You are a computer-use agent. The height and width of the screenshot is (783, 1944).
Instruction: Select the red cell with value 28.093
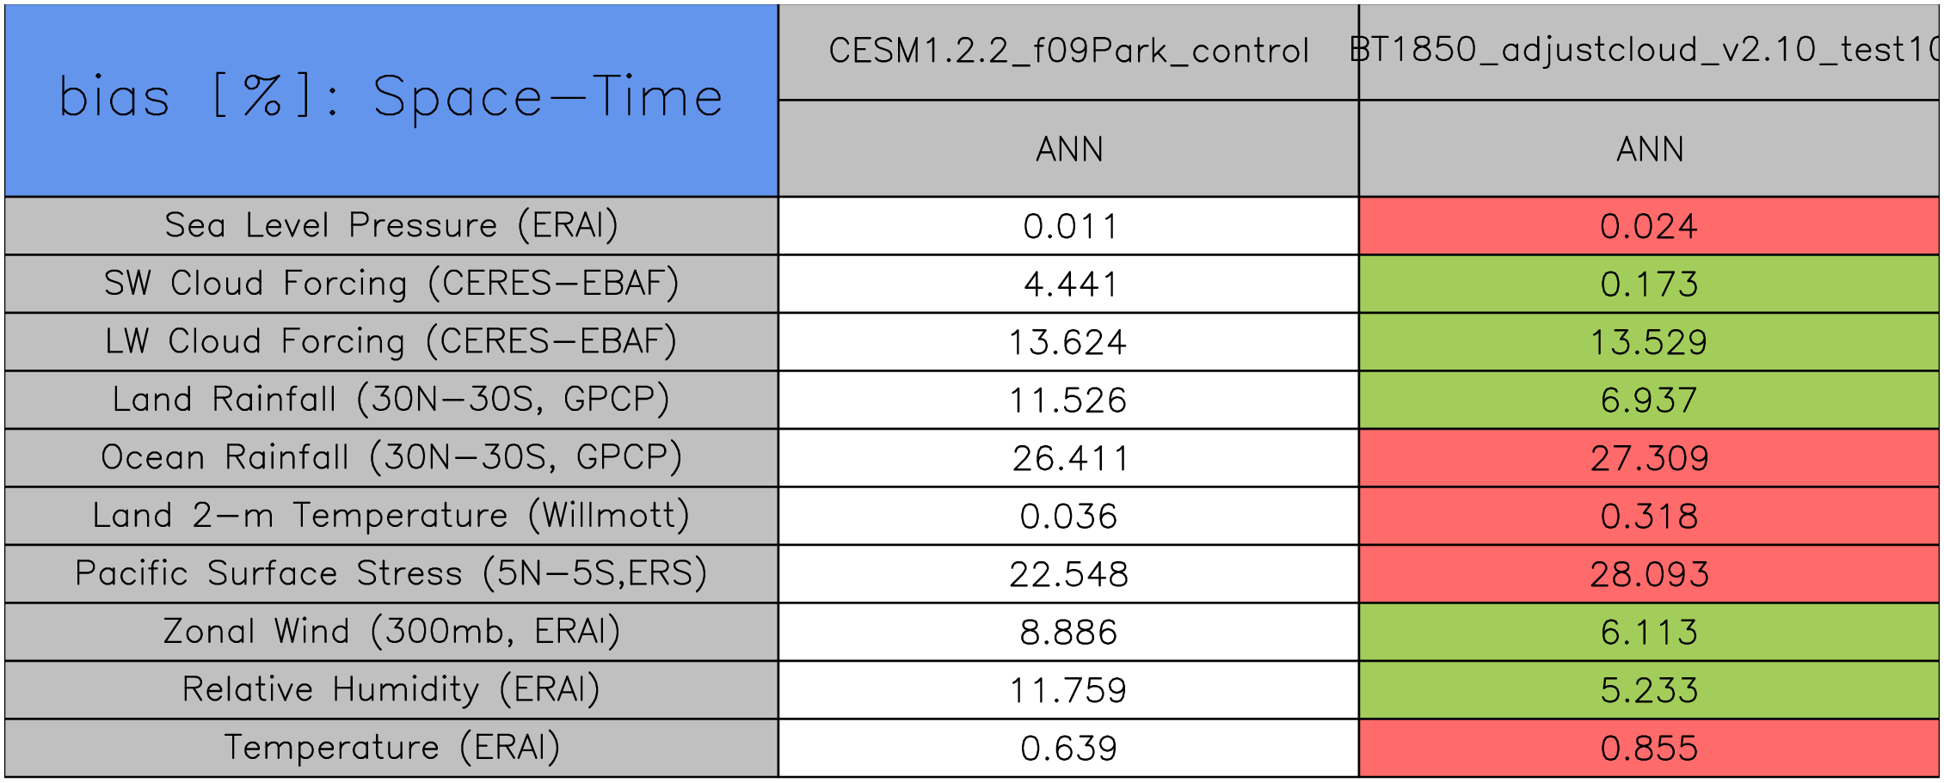1648,574
